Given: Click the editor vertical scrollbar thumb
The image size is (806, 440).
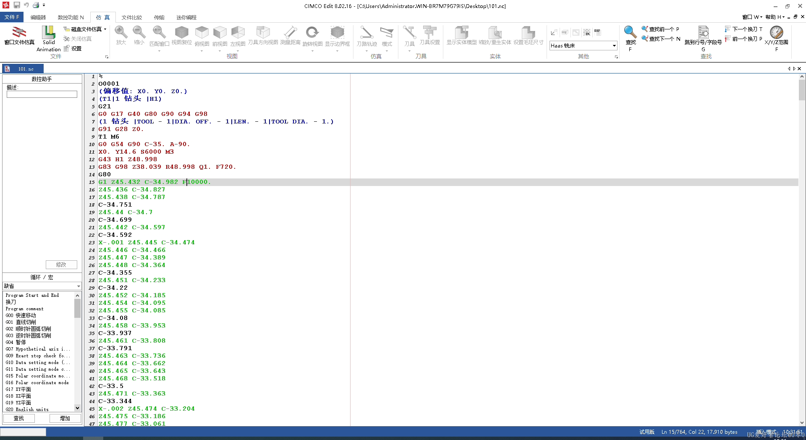Looking at the screenshot, I should coord(802,90).
